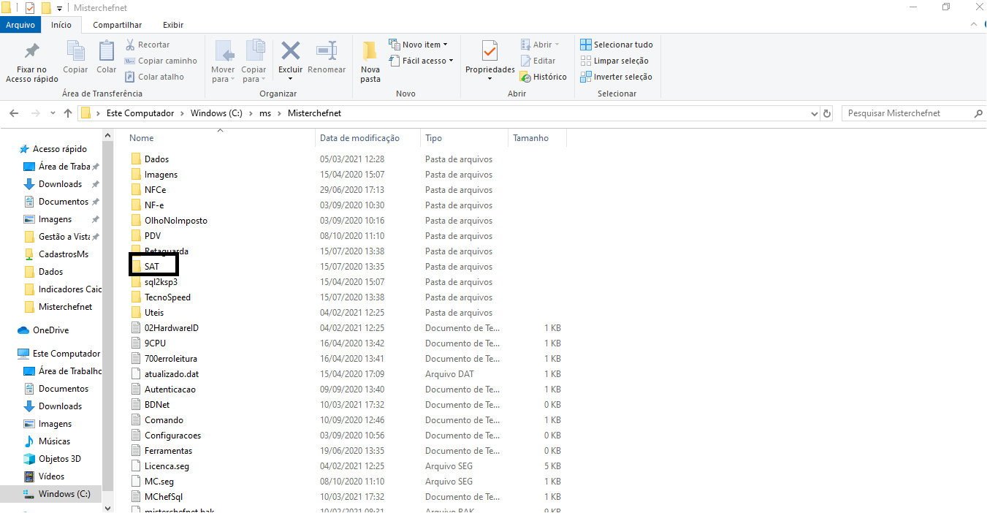Sort by the Tamanho column header
This screenshot has width=987, height=513.
point(530,138)
